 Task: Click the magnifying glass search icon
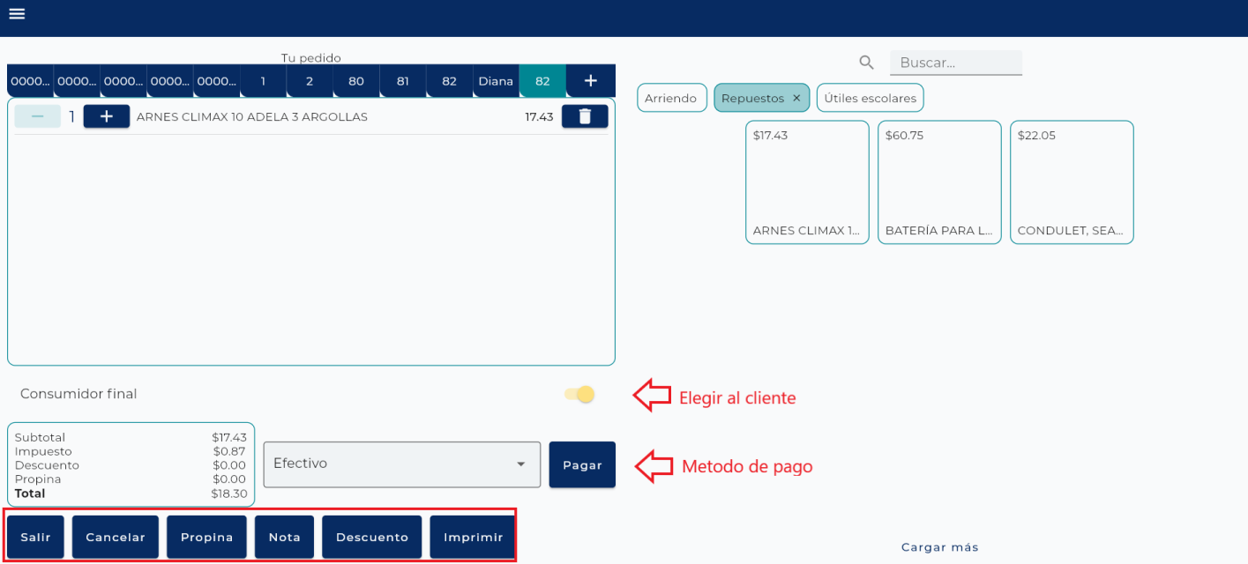(x=866, y=62)
